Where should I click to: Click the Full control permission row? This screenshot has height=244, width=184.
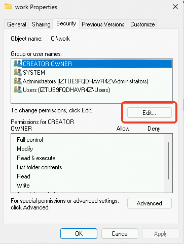pyautogui.click(x=88, y=140)
